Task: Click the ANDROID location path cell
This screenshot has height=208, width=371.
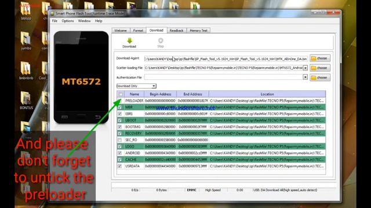Action: [x=267, y=153]
